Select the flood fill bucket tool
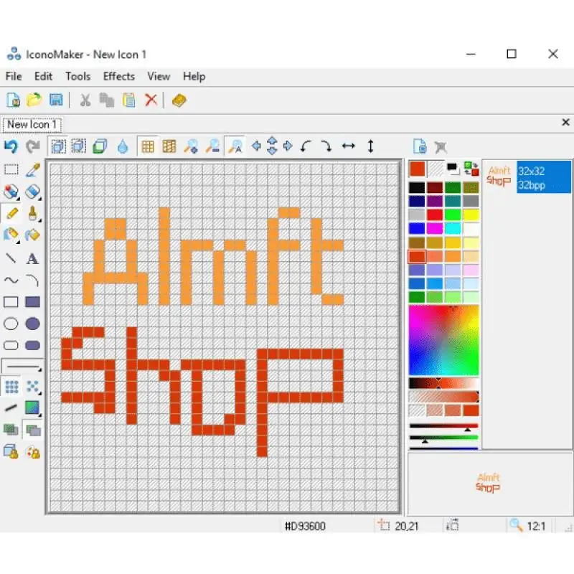This screenshot has height=574, width=574. click(x=32, y=235)
